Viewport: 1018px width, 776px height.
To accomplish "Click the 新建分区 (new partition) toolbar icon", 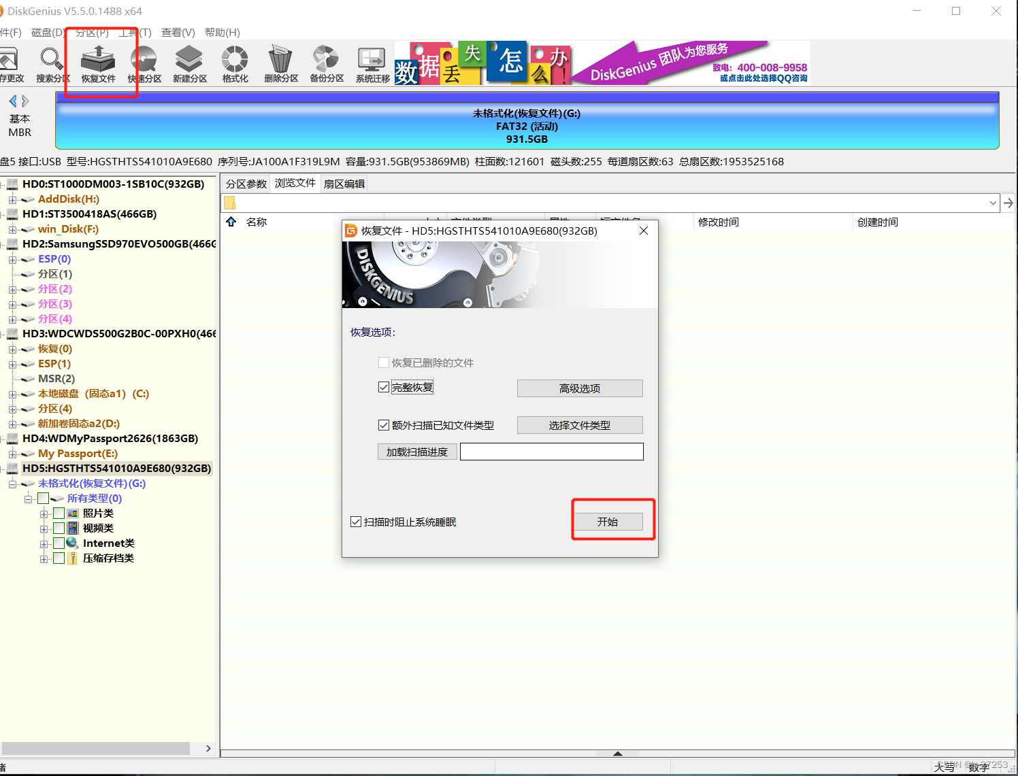I will click(190, 65).
